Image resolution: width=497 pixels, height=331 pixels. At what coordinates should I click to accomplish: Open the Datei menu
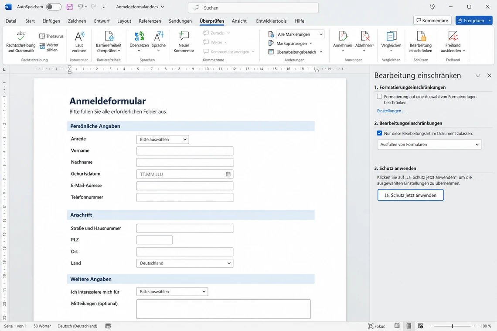point(11,21)
